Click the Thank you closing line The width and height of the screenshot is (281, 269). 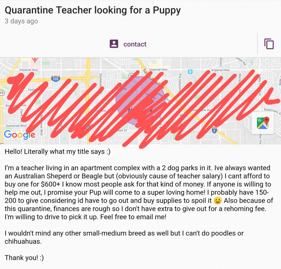[24, 258]
